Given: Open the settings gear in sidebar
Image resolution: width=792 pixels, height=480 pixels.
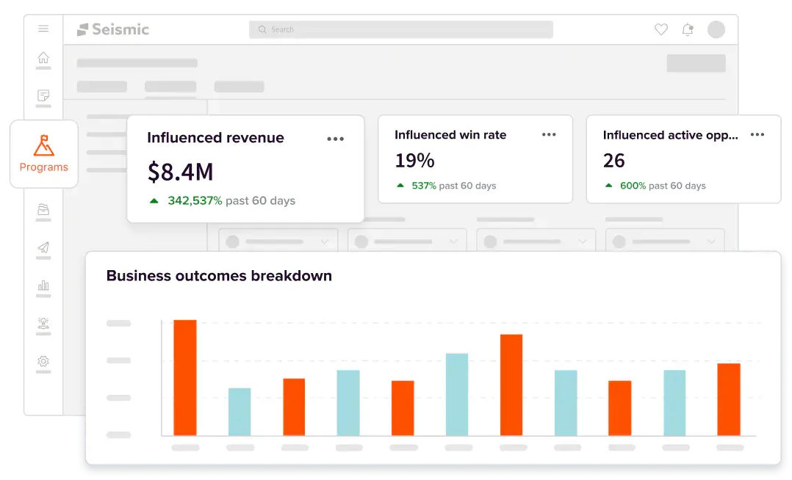Looking at the screenshot, I should [43, 361].
